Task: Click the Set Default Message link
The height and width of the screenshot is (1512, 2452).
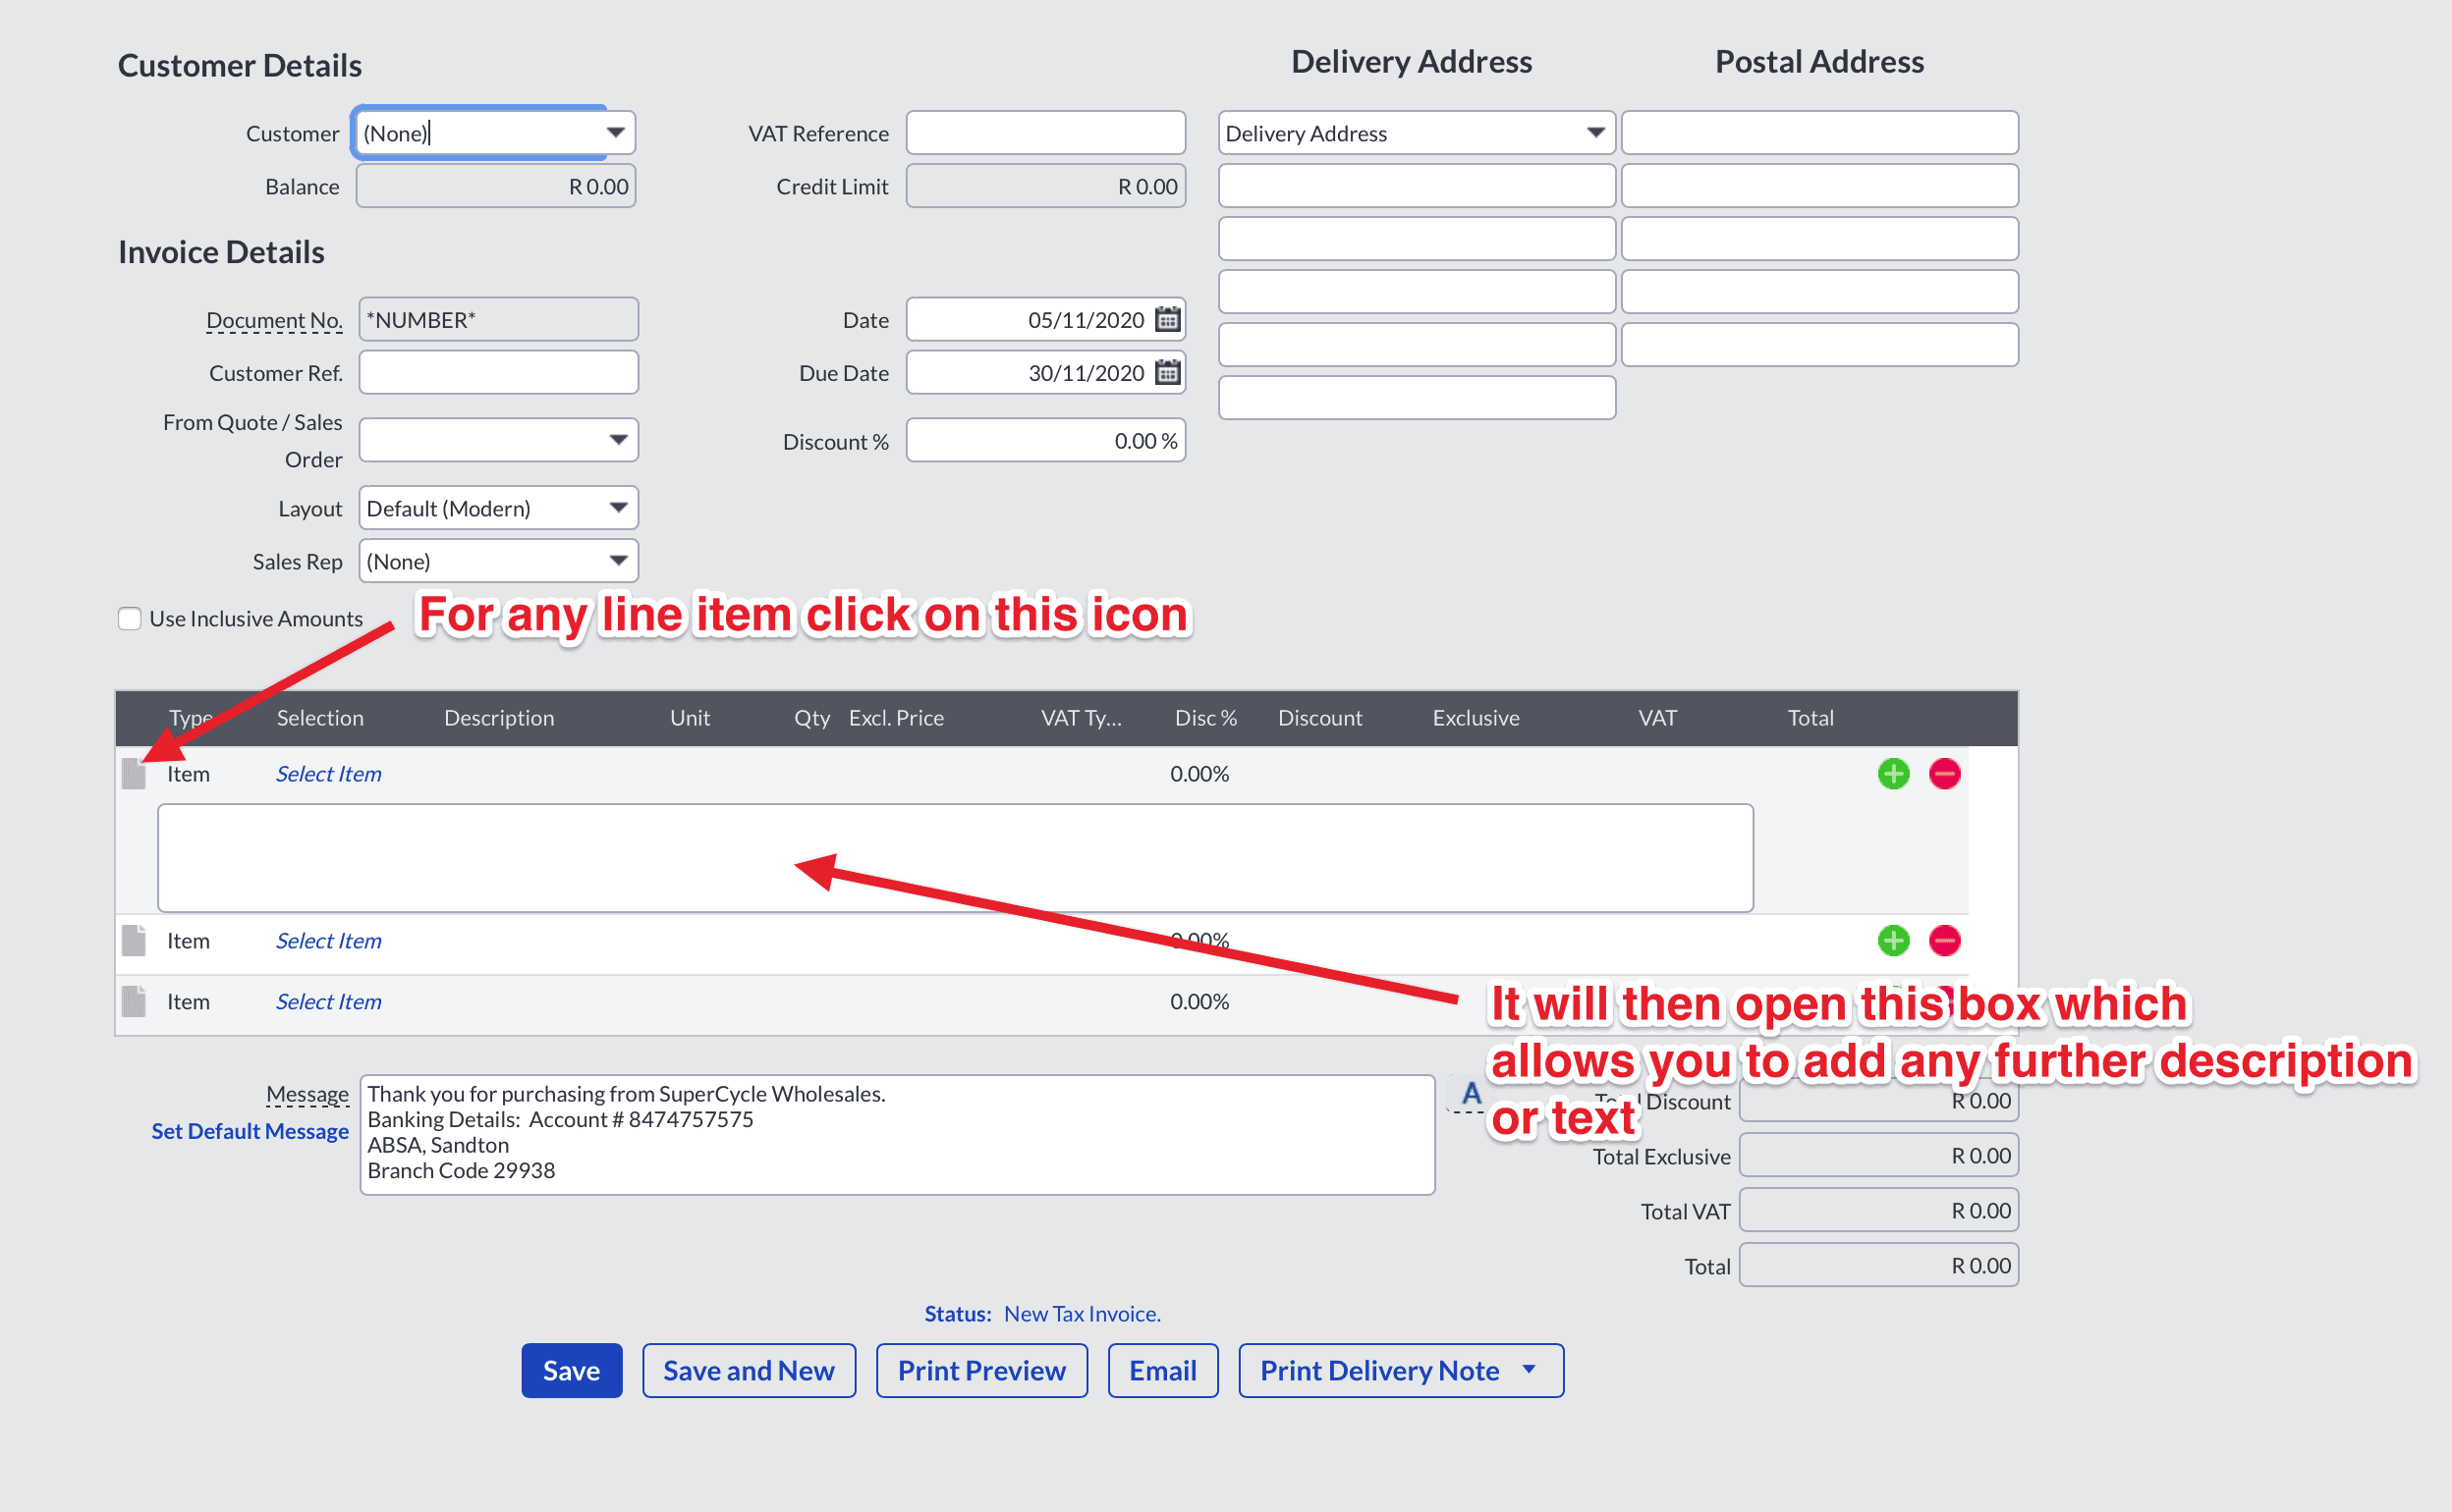Action: tap(251, 1131)
